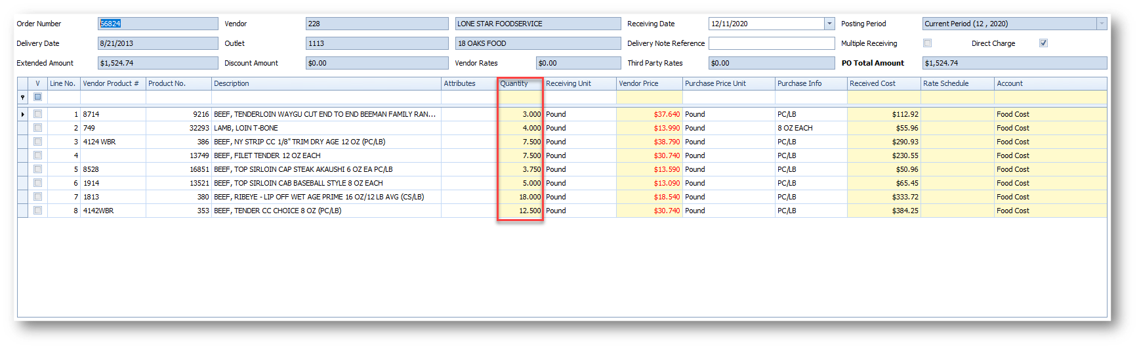Click the PO Total Amount value field
The width and height of the screenshot is (1139, 349).
[x=1014, y=63]
